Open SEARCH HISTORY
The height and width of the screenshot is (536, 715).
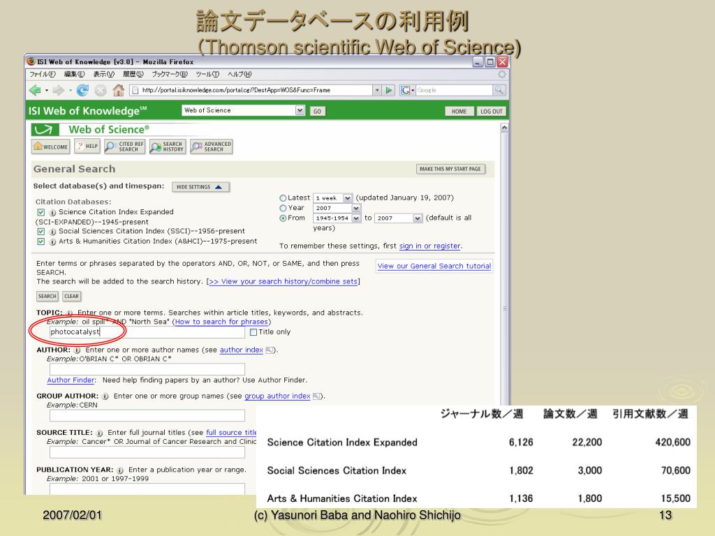pos(168,147)
